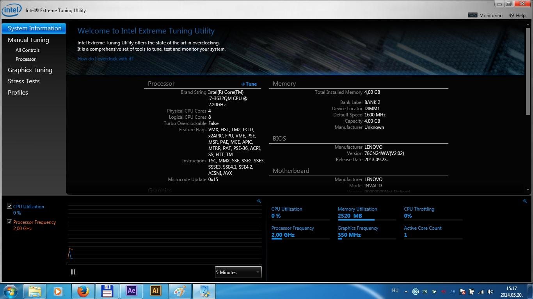533x299 pixels.
Task: Open volume speaker tray icon
Action: pyautogui.click(x=490, y=292)
